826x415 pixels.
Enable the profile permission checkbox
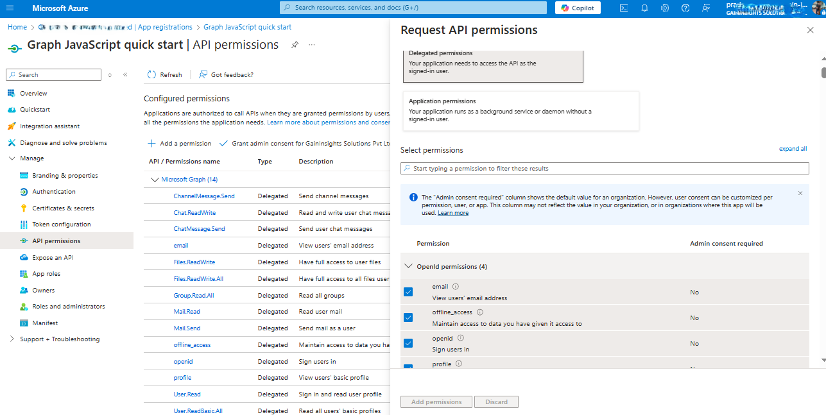(x=408, y=366)
